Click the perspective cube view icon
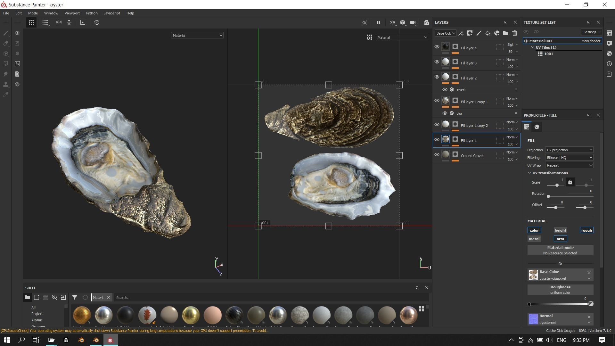Image resolution: width=615 pixels, height=346 pixels. 403,22
